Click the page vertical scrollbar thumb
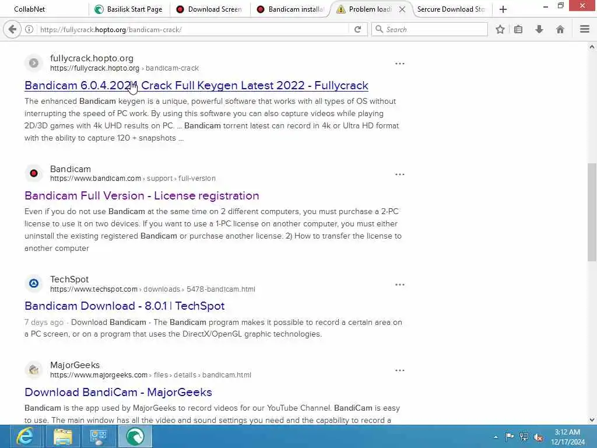Image resolution: width=597 pixels, height=448 pixels. (x=592, y=212)
